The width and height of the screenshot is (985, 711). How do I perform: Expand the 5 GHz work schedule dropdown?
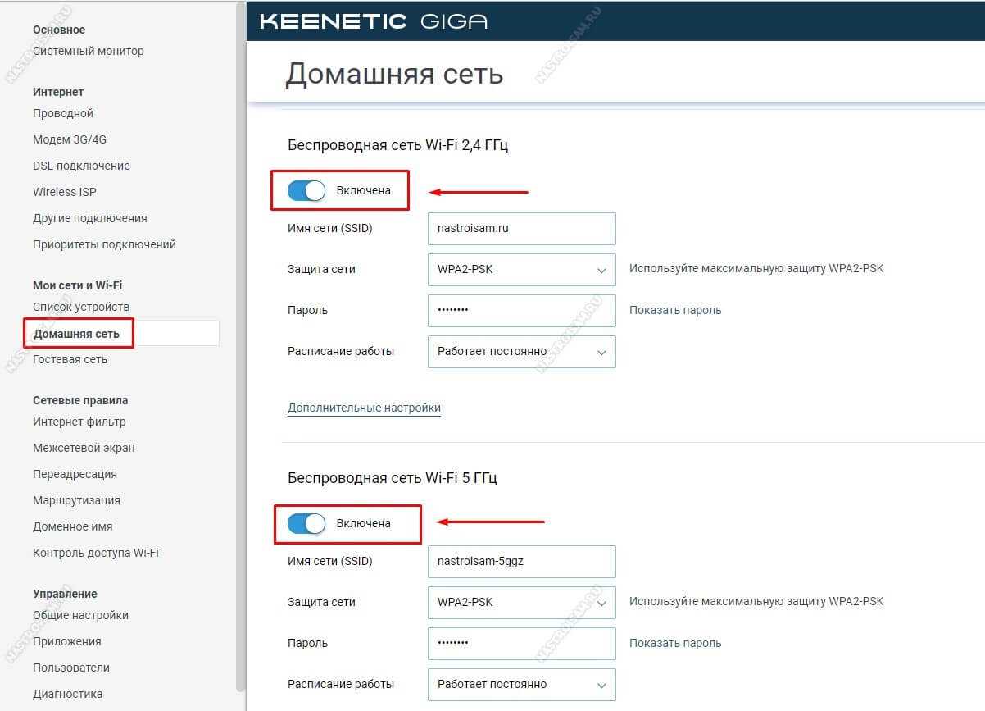pyautogui.click(x=521, y=684)
